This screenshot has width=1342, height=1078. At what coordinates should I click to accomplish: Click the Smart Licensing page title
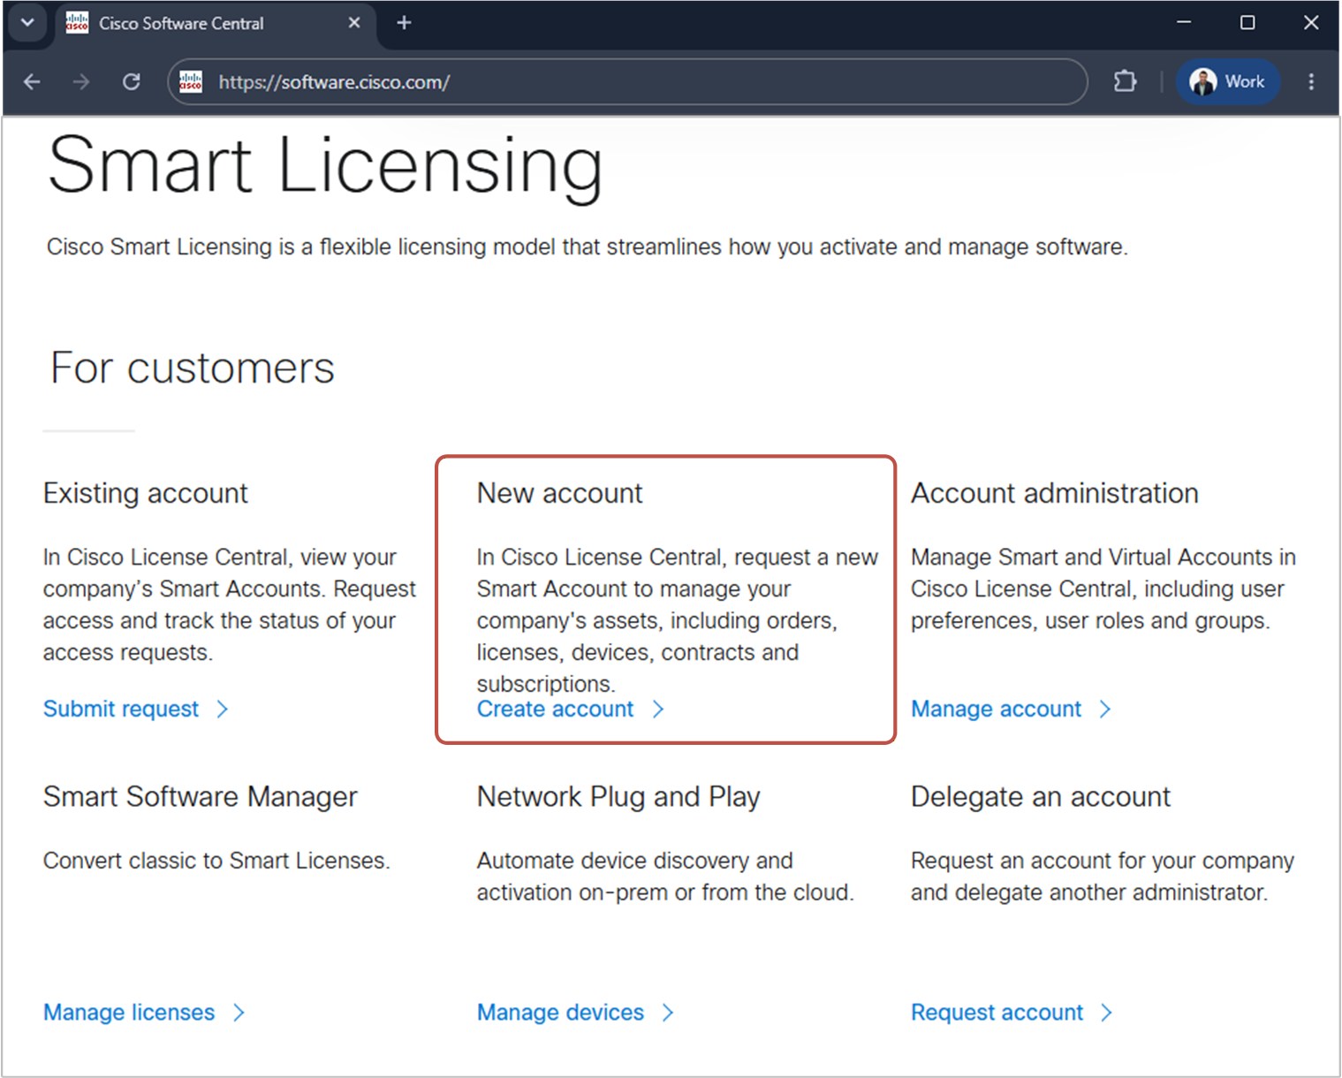click(325, 166)
